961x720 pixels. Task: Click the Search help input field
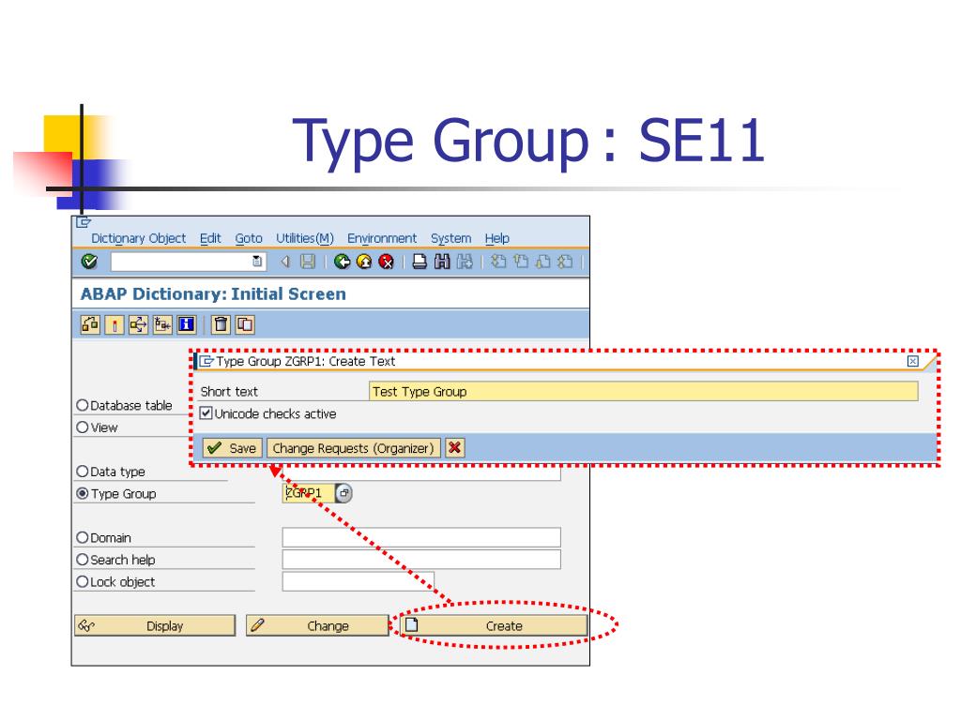click(421, 560)
